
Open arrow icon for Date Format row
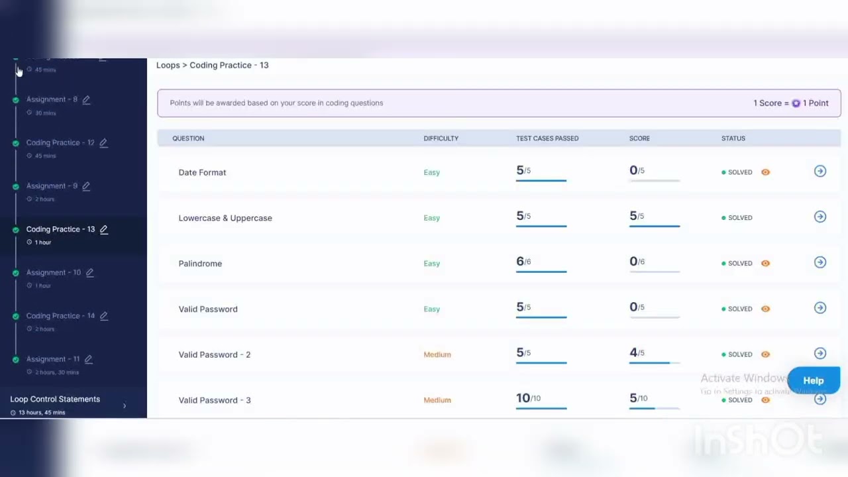click(820, 171)
